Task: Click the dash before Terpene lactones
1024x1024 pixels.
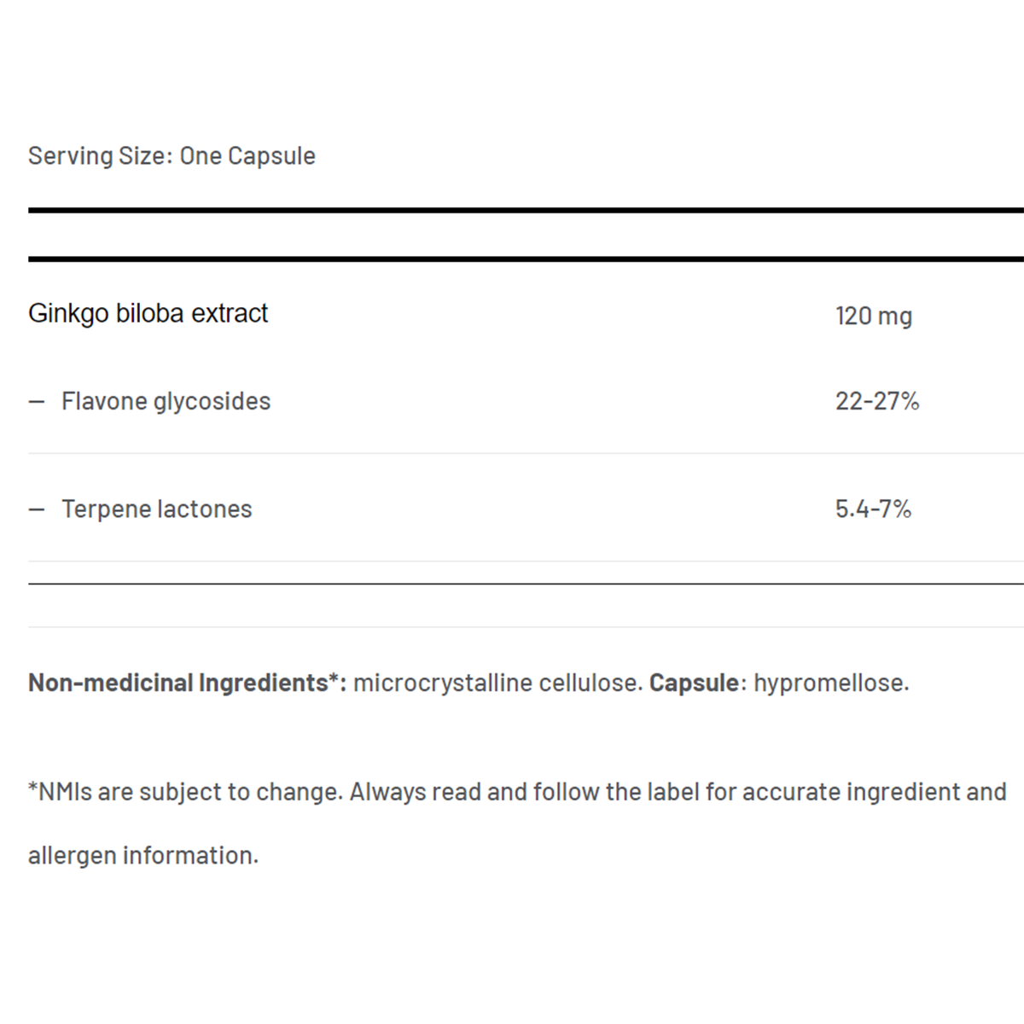Action: pyautogui.click(x=37, y=510)
